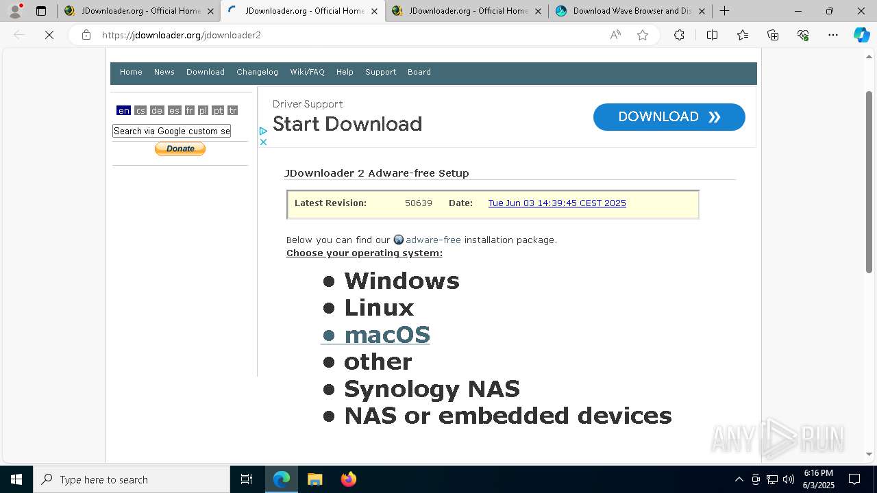
Task: Switch to first JDownloader.org tab
Action: 138,11
